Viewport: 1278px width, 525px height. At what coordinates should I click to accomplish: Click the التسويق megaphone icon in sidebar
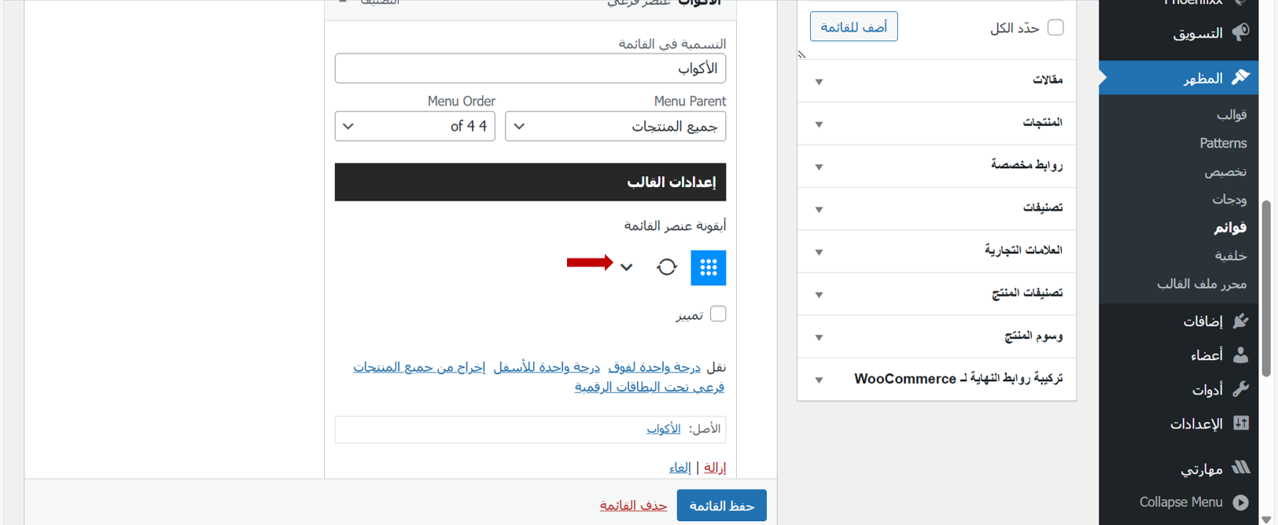click(1240, 32)
